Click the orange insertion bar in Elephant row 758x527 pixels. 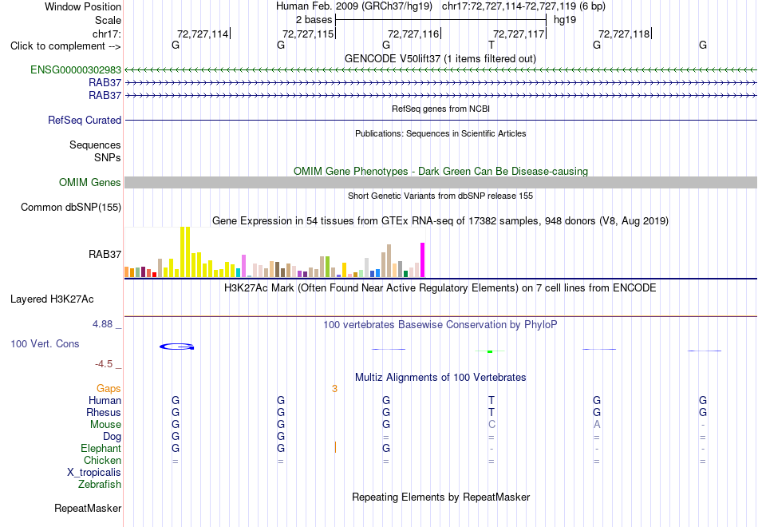click(335, 447)
